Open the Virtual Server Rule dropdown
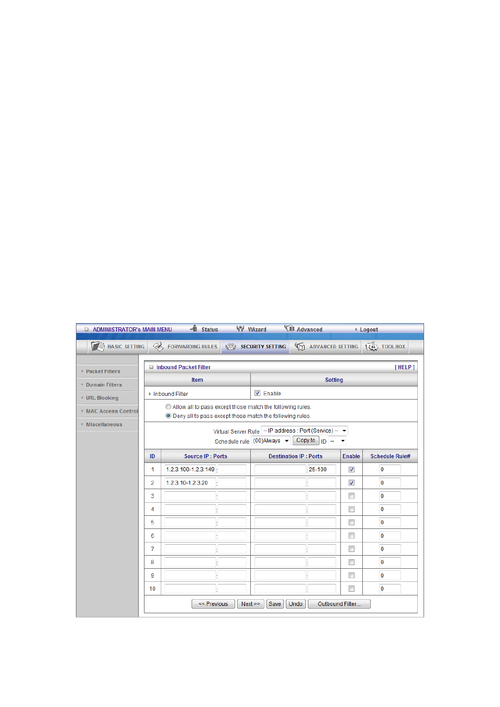This screenshot has width=500, height=707. (x=304, y=430)
